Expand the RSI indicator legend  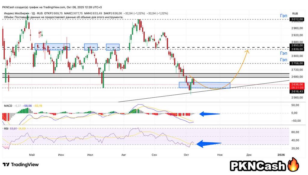click(x=7, y=129)
